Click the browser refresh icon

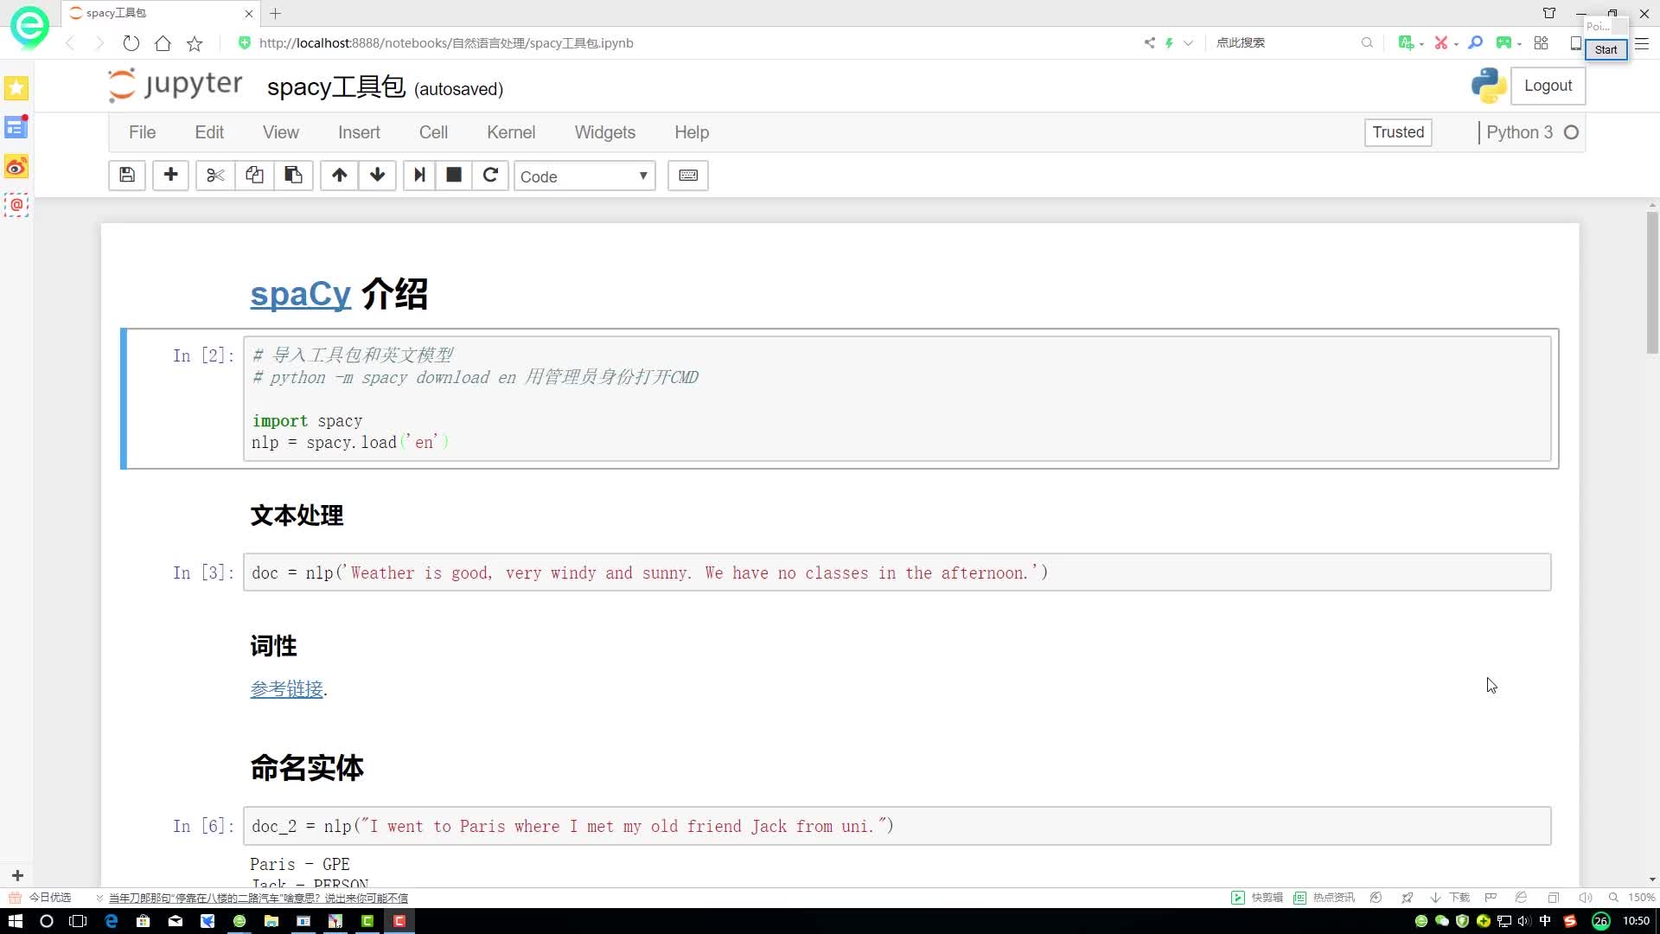[x=131, y=42]
